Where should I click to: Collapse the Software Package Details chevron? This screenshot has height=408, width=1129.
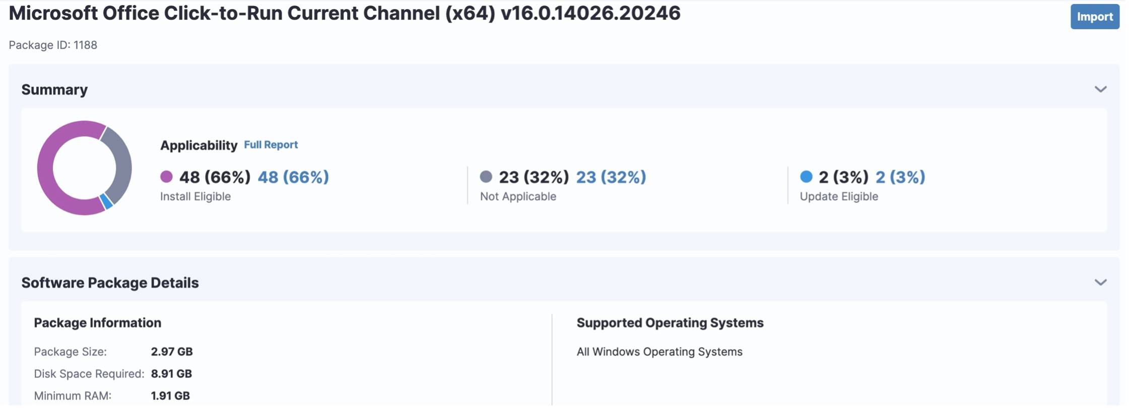click(x=1100, y=283)
